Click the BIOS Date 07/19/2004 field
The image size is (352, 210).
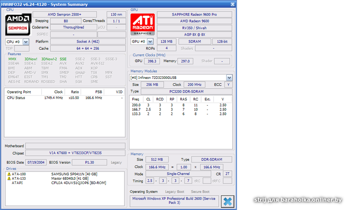pyautogui.click(x=36, y=162)
